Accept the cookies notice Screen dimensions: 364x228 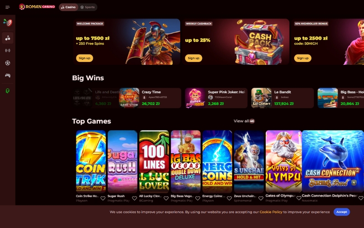point(342,212)
